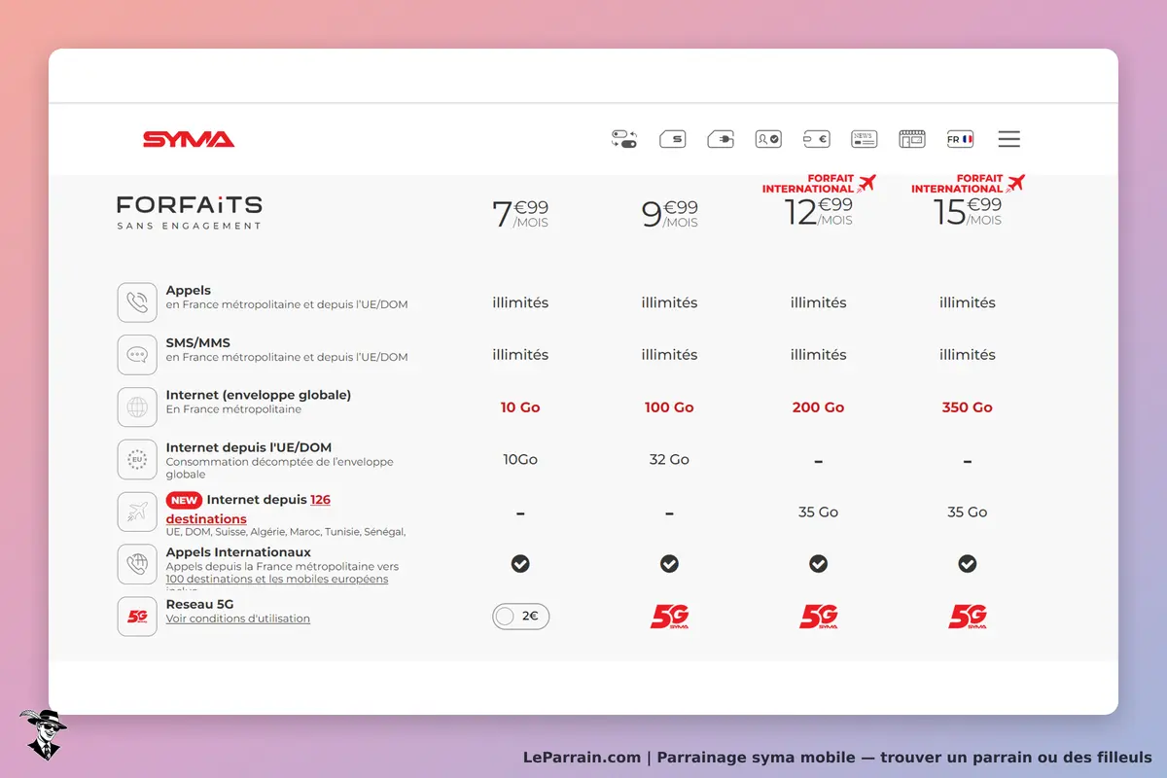This screenshot has width=1167, height=778.
Task: Click international calls checkmark for 12€99 plan
Action: pos(819,564)
